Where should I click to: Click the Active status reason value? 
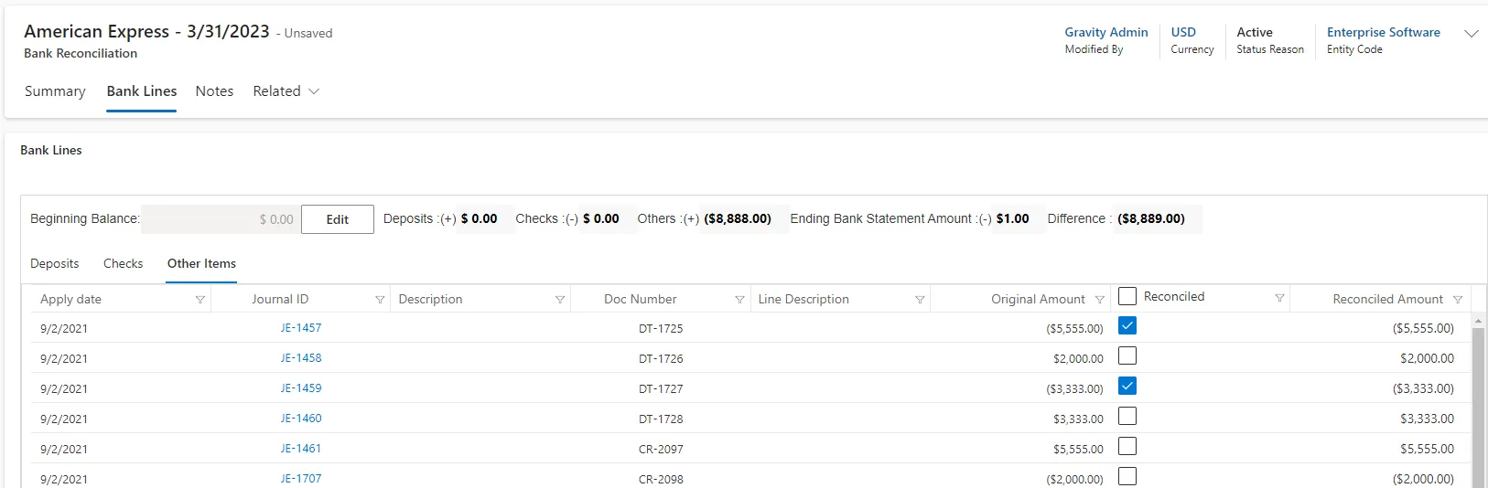1255,32
